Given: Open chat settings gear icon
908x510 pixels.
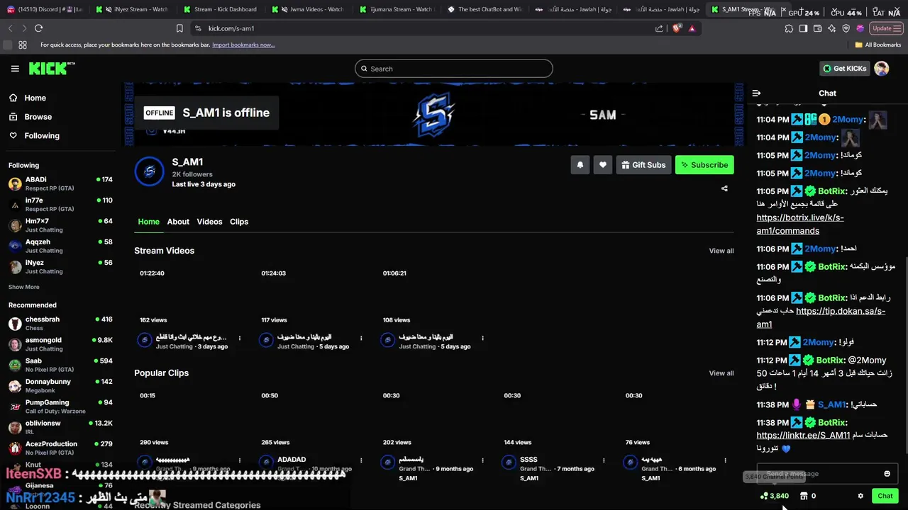Looking at the screenshot, I should click(x=860, y=496).
